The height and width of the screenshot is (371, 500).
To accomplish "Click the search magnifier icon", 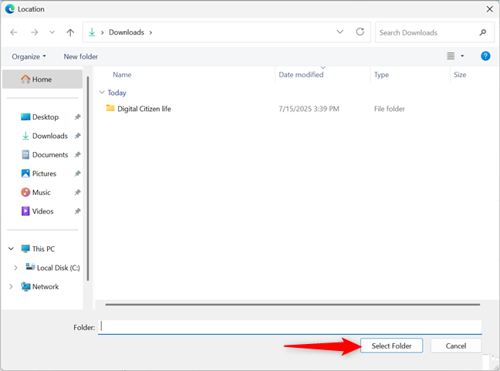I will pos(483,32).
